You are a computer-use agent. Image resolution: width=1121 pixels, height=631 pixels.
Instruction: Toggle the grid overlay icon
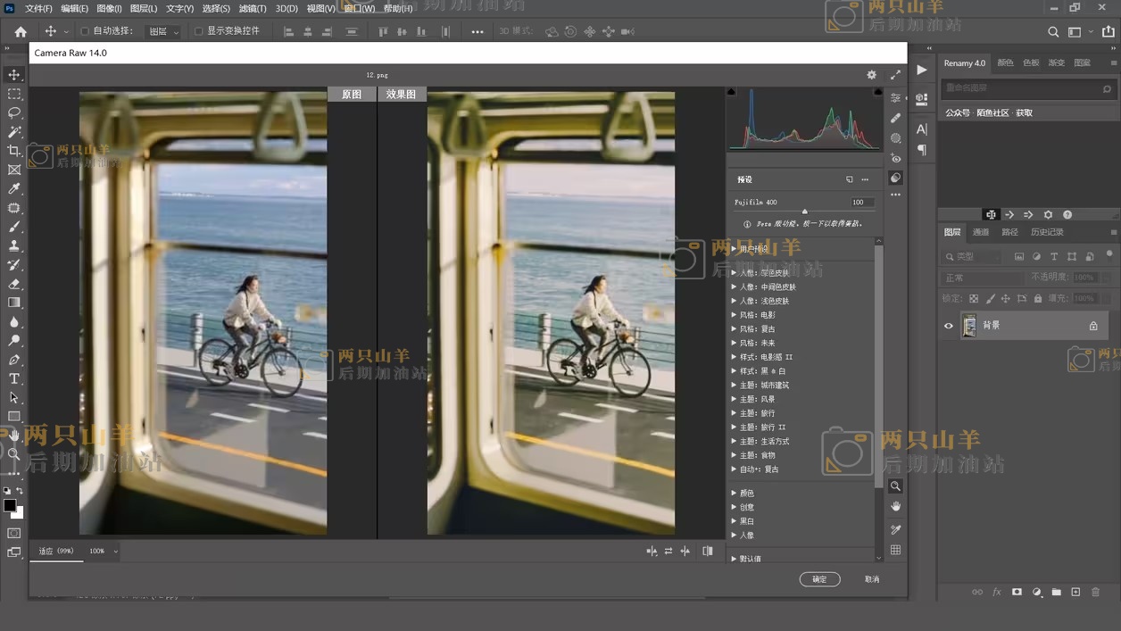click(x=895, y=551)
